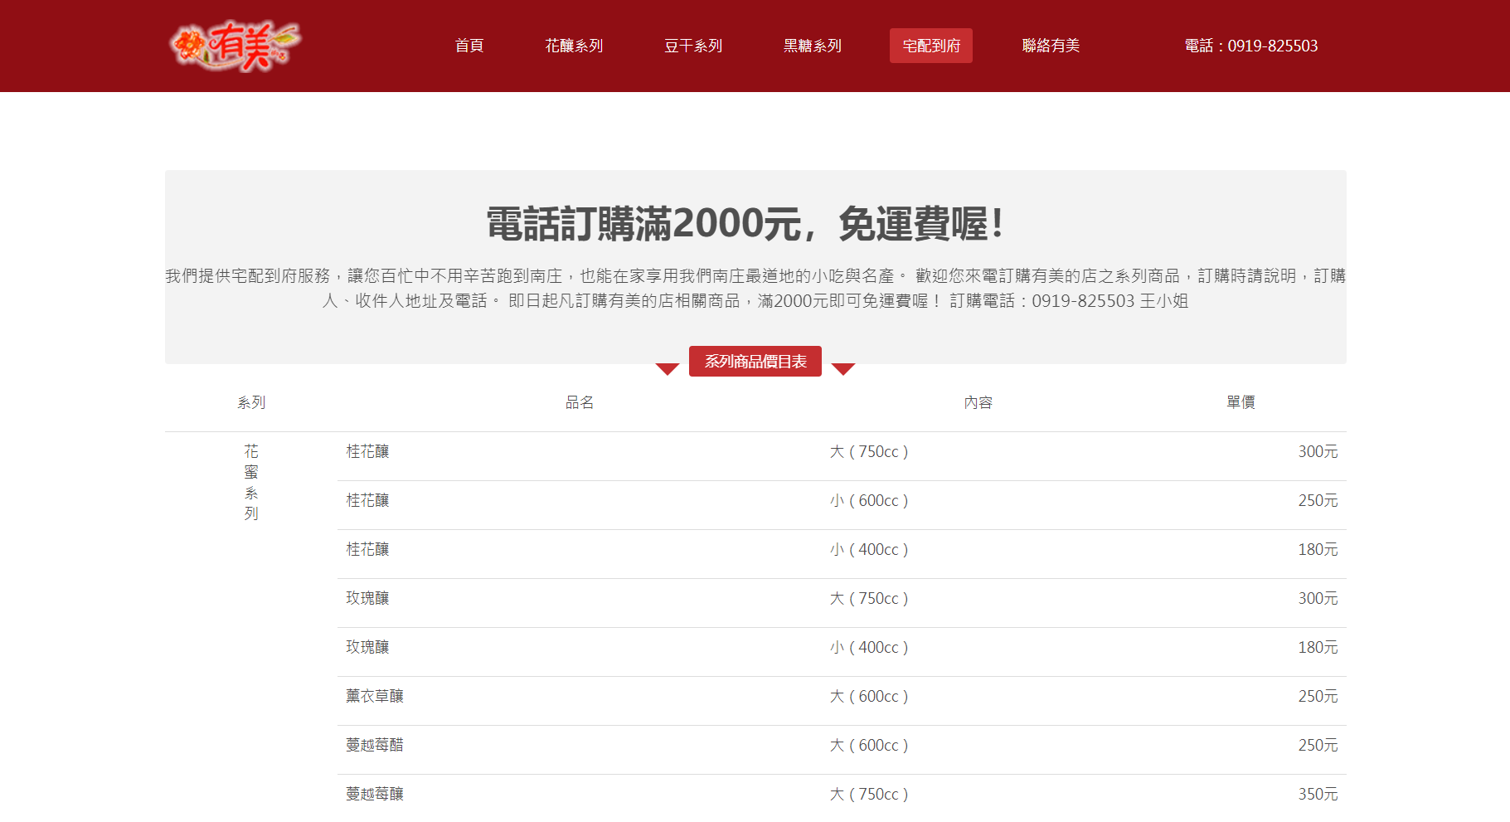Select the 花蜜系列 category cell

click(x=251, y=482)
